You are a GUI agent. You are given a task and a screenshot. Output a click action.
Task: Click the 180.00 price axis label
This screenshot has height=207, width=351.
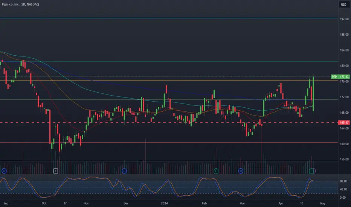[344, 66]
